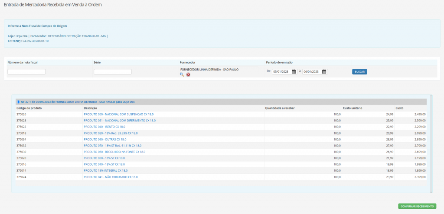Click CNPJ number 04.892.455/0001-10
This screenshot has width=444, height=214.
coord(36,41)
